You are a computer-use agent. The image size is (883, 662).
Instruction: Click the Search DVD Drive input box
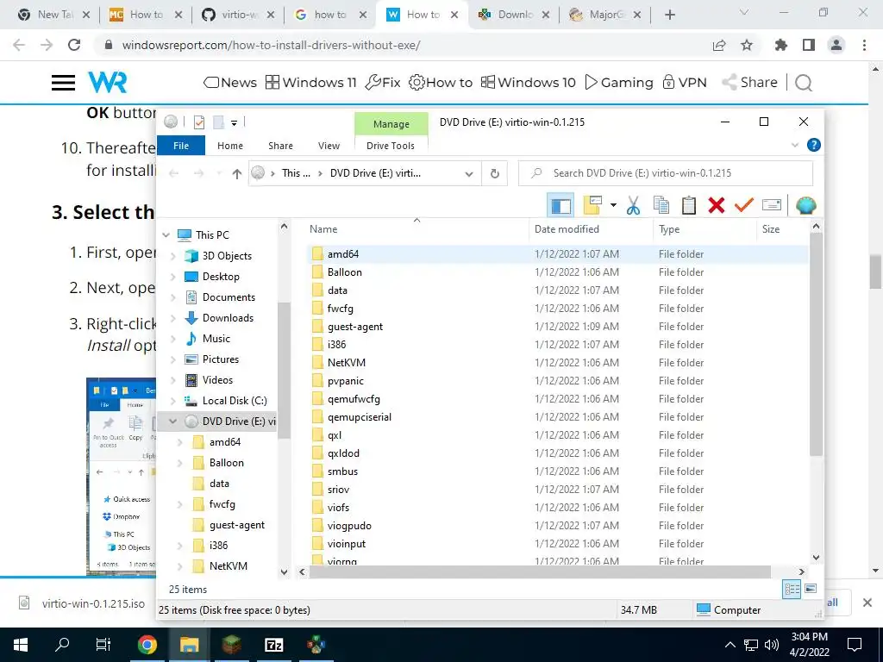coord(665,173)
